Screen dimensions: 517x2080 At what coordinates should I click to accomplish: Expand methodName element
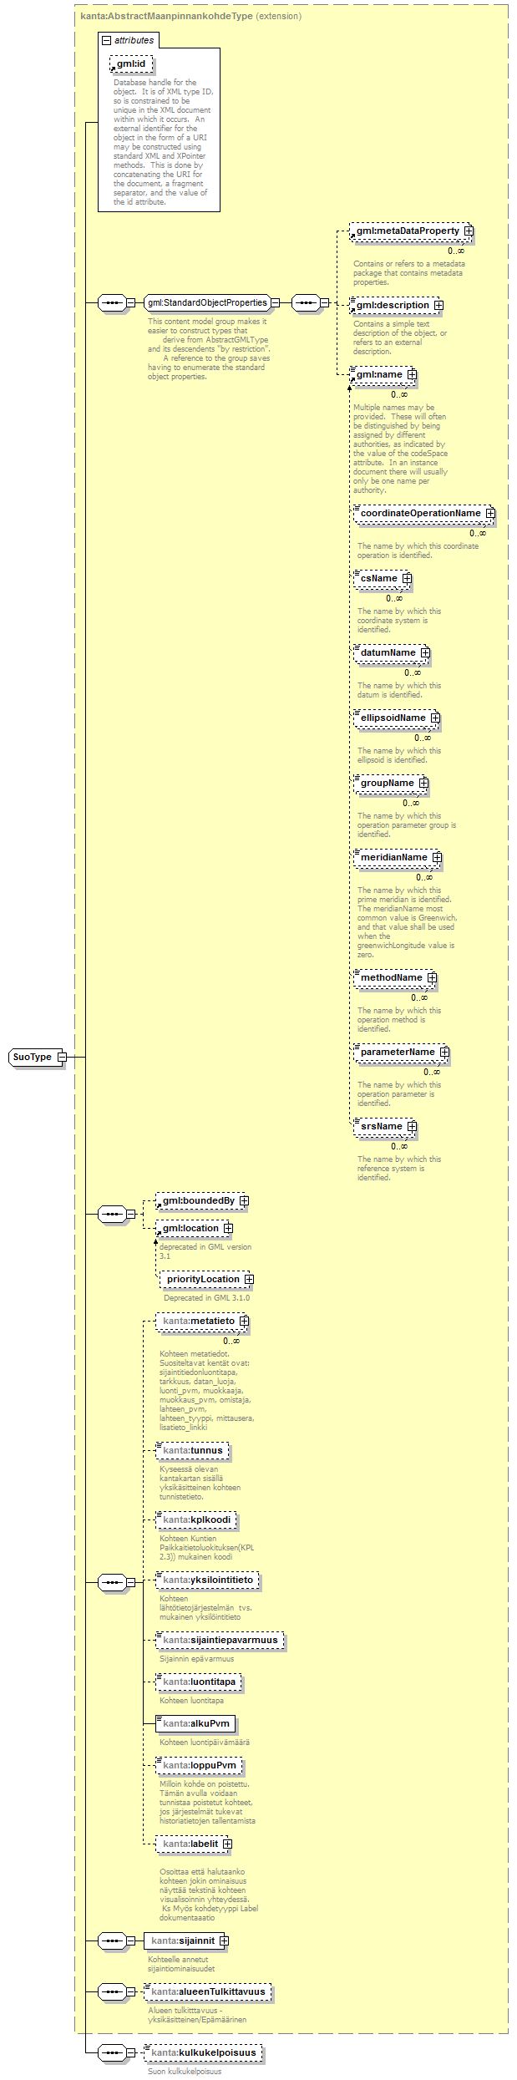click(x=432, y=977)
